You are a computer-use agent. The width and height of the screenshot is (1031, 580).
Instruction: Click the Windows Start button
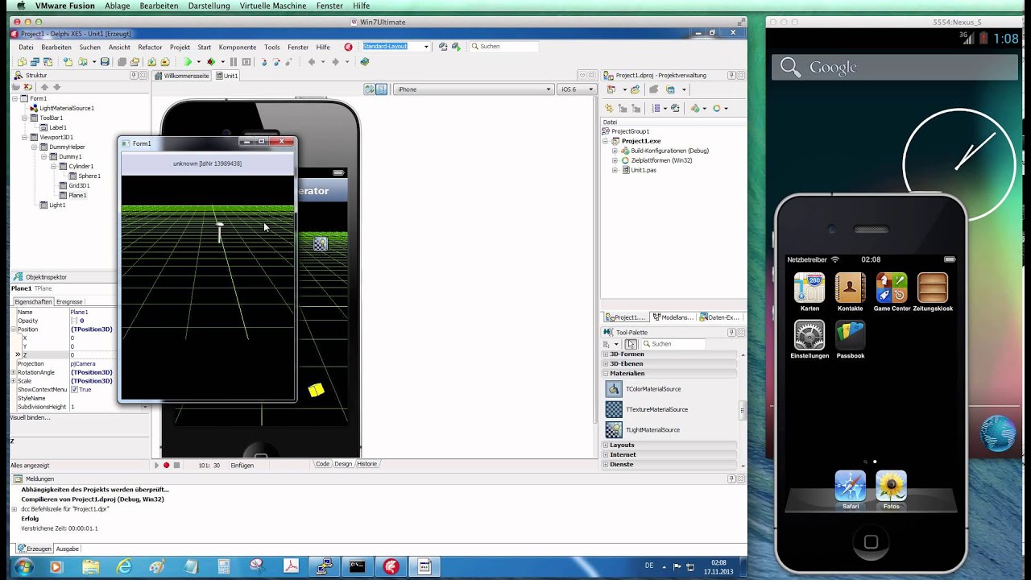[x=23, y=567]
